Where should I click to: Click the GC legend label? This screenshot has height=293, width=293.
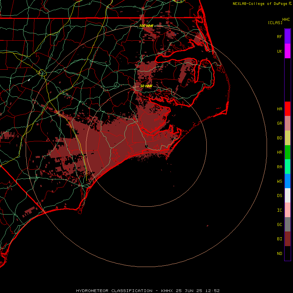tap(280, 225)
